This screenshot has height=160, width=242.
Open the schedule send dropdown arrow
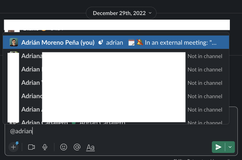tap(230, 147)
